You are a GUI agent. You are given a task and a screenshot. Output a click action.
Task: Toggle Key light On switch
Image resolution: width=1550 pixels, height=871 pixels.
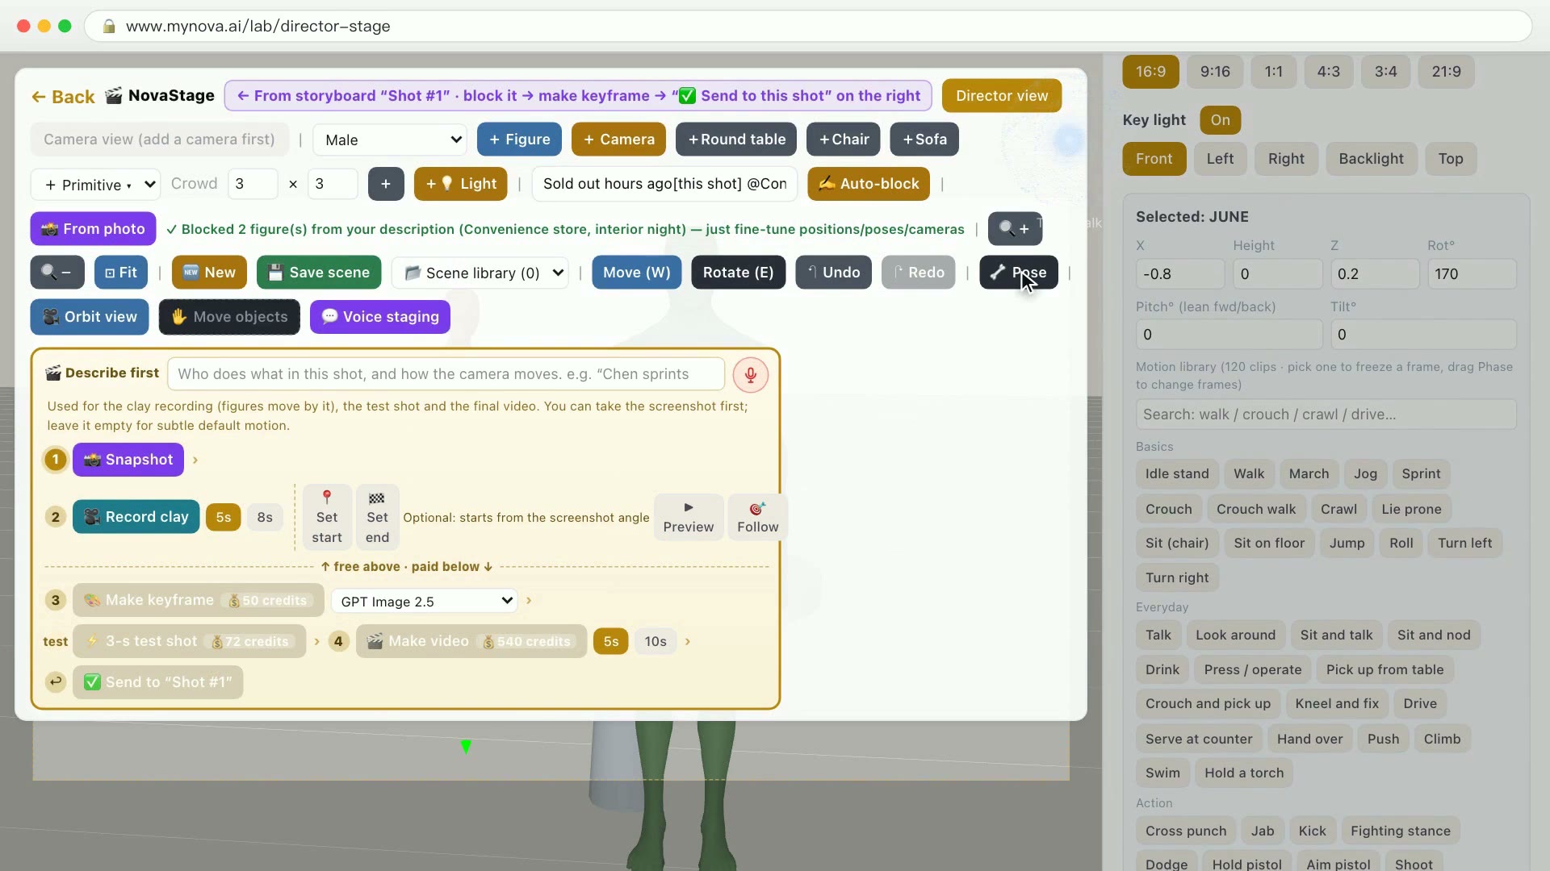(x=1220, y=120)
